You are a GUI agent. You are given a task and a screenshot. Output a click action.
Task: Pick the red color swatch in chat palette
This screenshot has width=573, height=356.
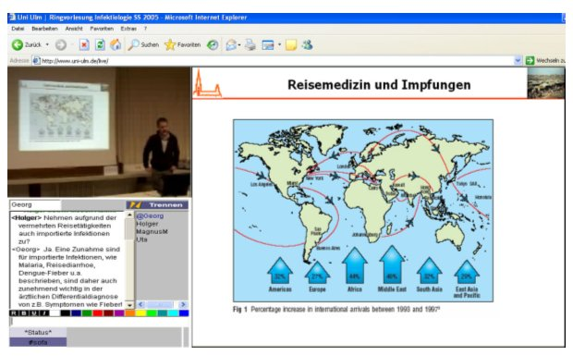(98, 313)
